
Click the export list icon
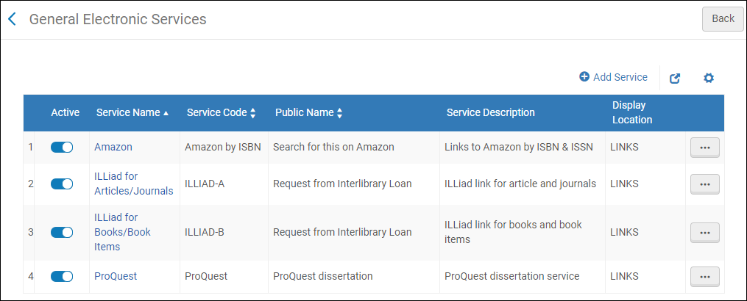(x=675, y=78)
